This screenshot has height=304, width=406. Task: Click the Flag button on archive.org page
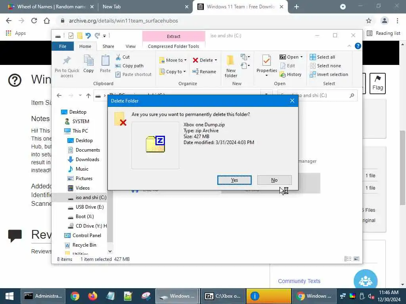[x=377, y=84]
